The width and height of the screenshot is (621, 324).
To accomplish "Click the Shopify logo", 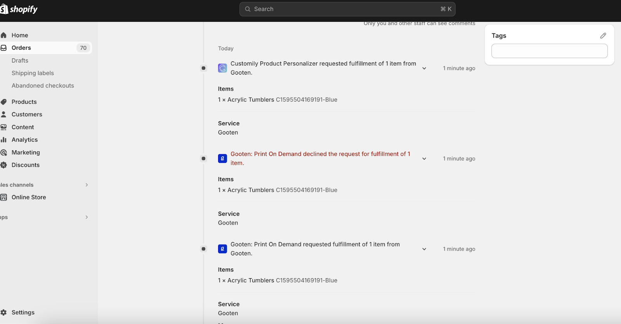I will pyautogui.click(x=19, y=9).
